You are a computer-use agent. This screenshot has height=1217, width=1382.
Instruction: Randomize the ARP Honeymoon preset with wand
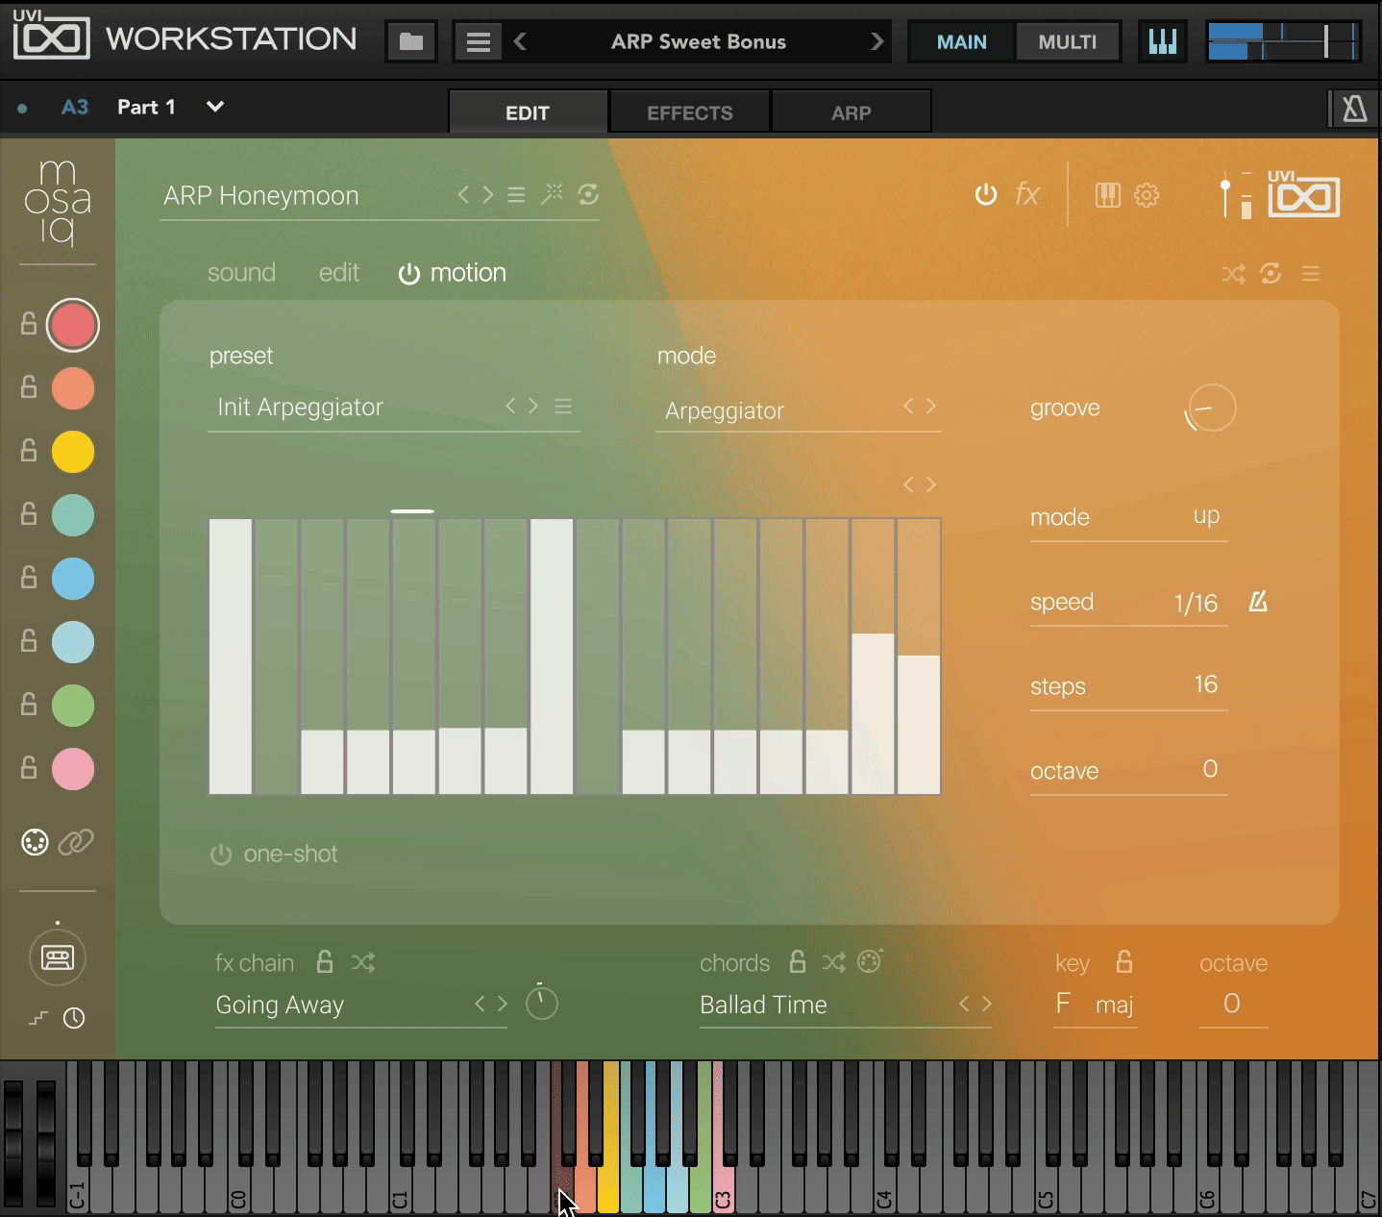552,194
